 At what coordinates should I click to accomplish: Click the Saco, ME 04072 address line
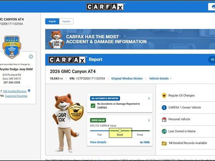(12, 79)
